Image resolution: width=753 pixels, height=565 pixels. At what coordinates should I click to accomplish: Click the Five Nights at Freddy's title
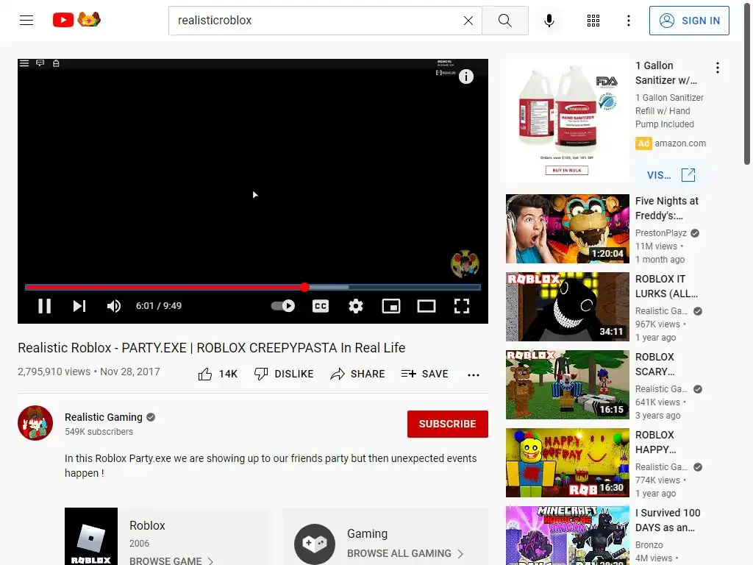tap(666, 208)
